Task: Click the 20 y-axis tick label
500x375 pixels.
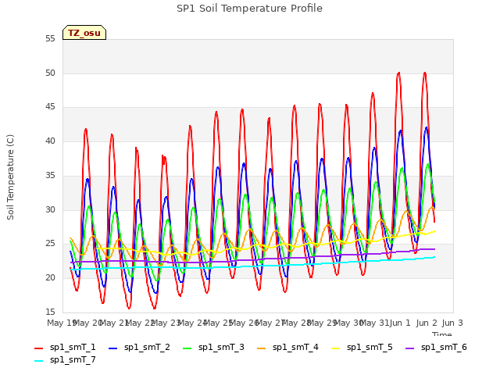Action: pyautogui.click(x=50, y=278)
